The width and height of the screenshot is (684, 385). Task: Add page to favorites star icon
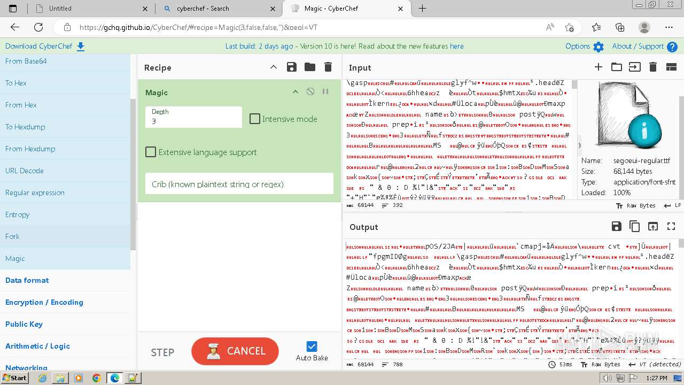[x=569, y=27]
